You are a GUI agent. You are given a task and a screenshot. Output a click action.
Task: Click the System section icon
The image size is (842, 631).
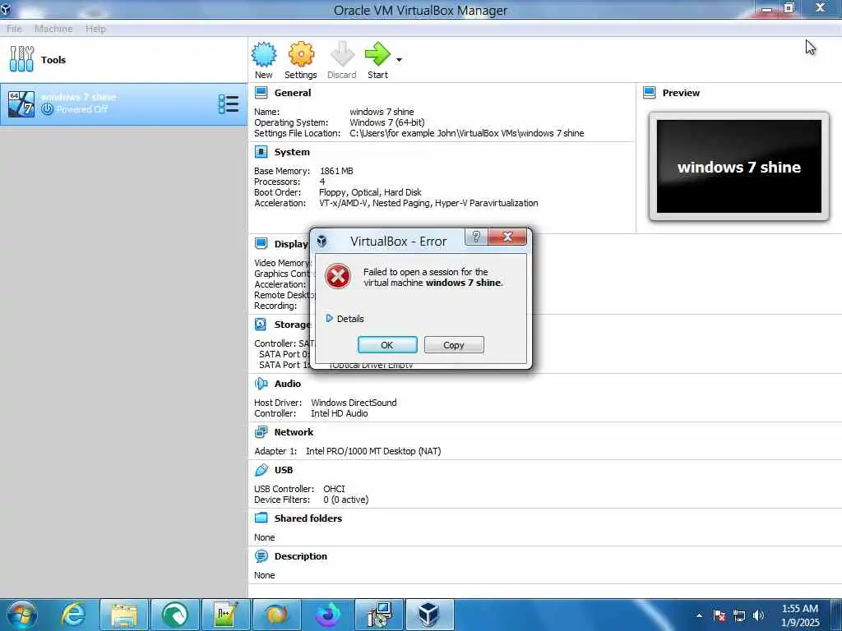(x=261, y=152)
